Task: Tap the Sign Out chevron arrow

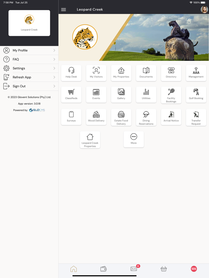Action: click(54, 86)
